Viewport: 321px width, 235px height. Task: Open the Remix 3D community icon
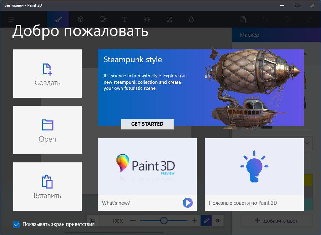click(191, 19)
